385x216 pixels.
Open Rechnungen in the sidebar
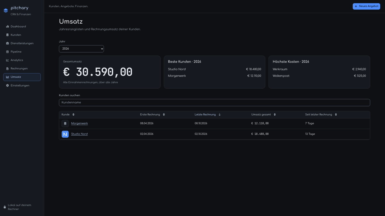pyautogui.click(x=22, y=68)
